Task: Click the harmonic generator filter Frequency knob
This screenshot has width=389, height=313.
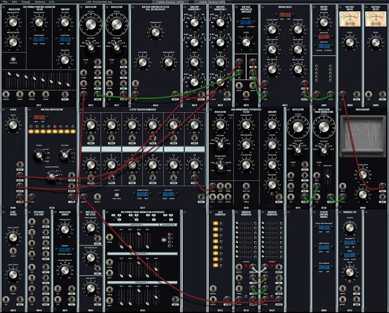Action: point(39,23)
